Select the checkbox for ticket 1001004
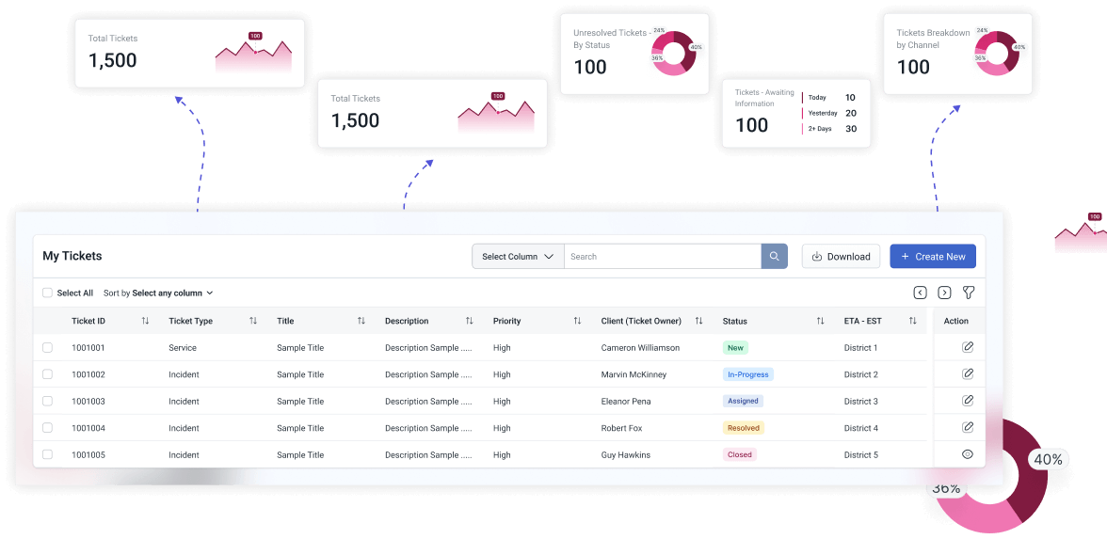Image resolution: width=1107 pixels, height=555 pixels. coord(48,428)
